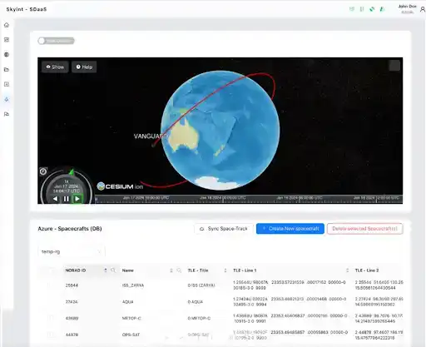
Task: Open the folder section in the sidebar
Action: pos(7,69)
